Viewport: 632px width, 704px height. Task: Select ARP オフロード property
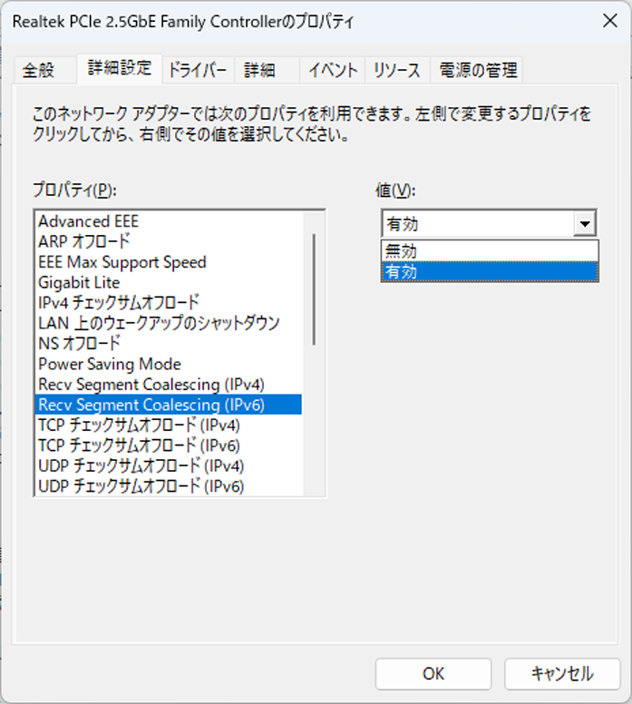coord(169,241)
